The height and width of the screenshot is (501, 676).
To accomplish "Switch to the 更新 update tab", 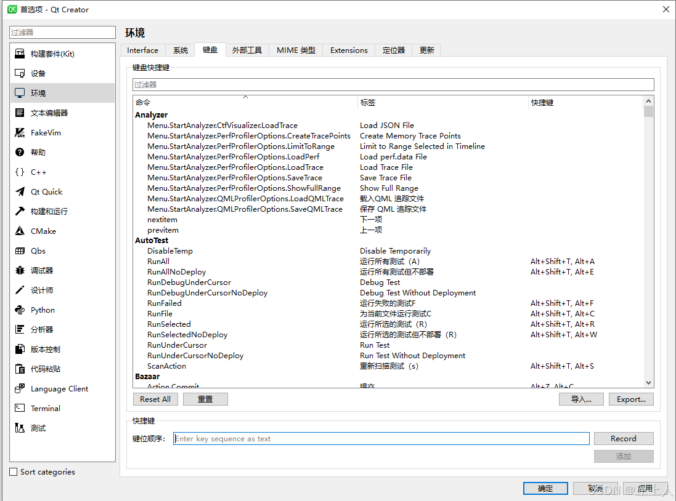I will click(427, 50).
